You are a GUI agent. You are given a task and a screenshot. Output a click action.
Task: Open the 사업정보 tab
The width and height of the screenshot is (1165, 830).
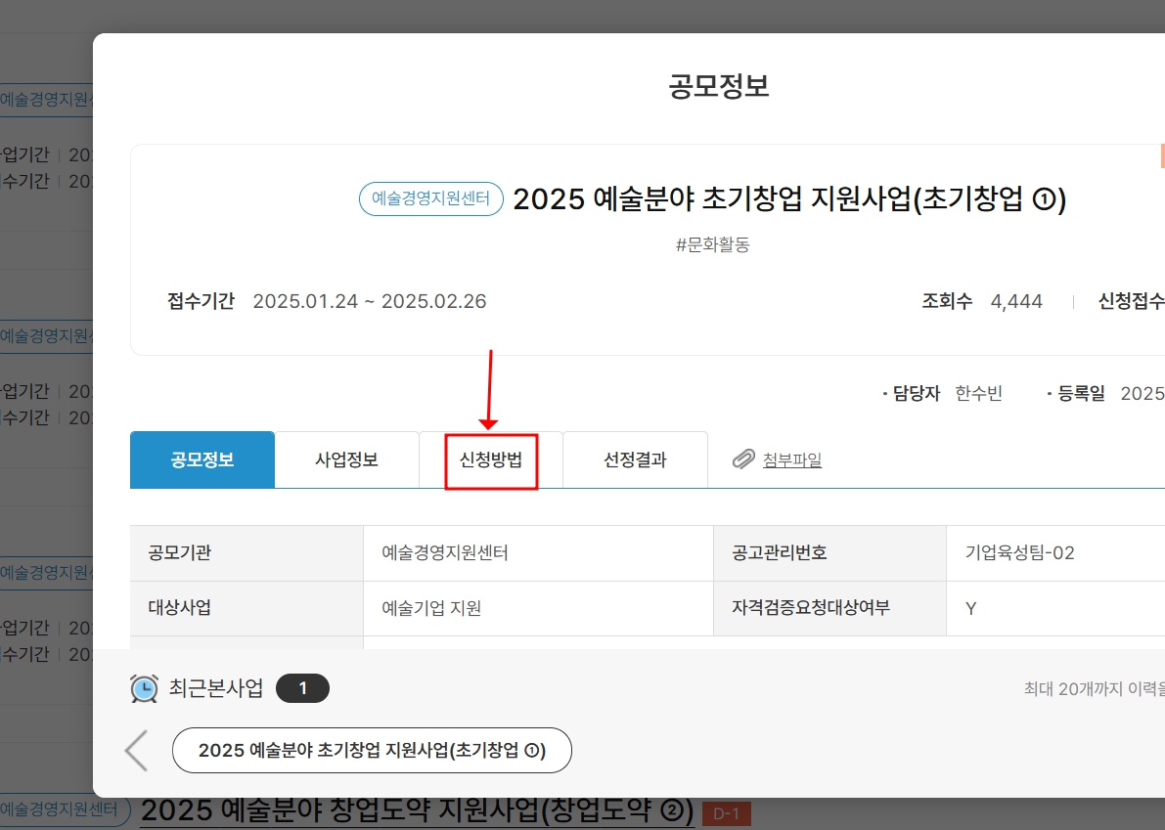tap(346, 459)
